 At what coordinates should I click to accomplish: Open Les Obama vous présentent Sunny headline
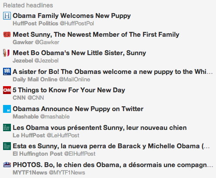tap(100, 128)
